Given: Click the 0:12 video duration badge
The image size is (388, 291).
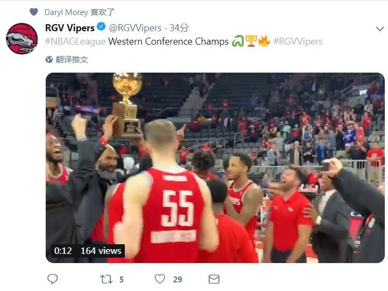Looking at the screenshot, I should [x=63, y=251].
